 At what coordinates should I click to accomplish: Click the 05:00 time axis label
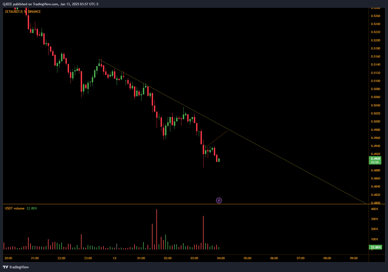click(248, 258)
